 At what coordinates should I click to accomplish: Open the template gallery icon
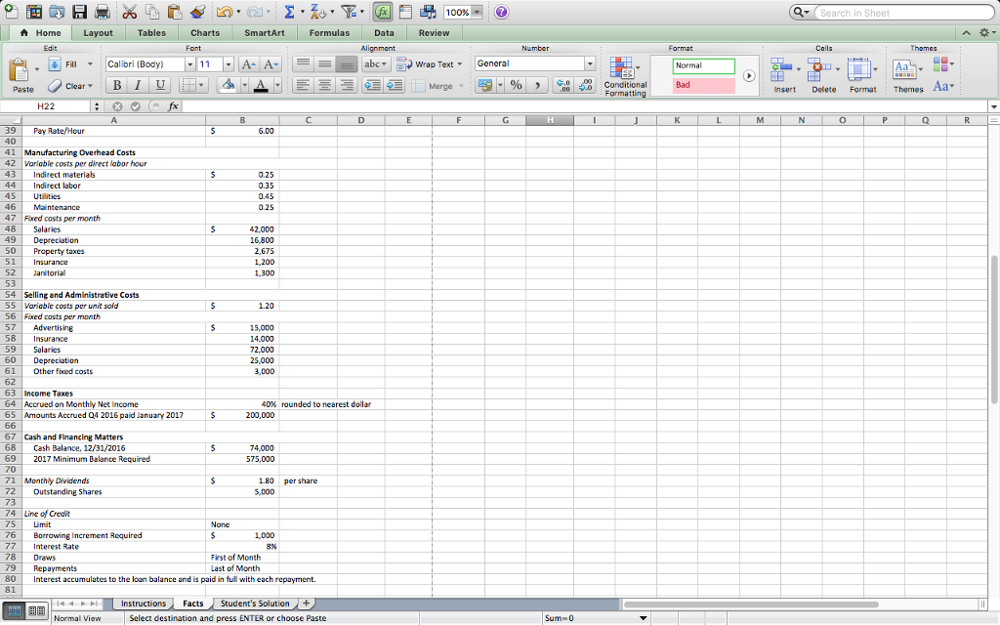34,12
